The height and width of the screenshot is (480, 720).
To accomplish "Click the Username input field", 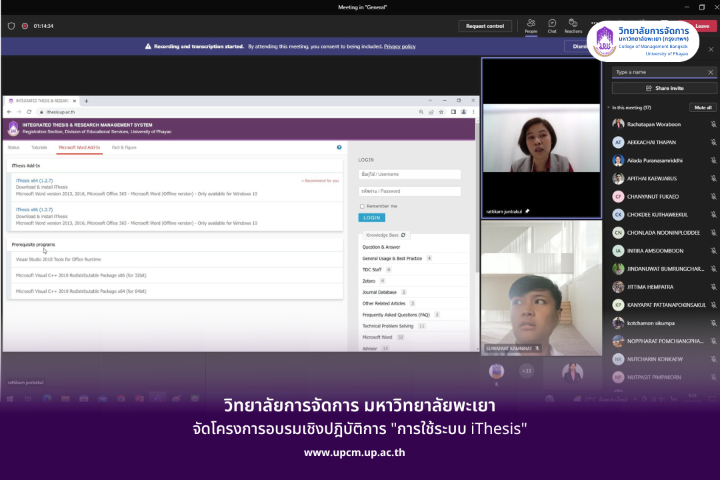I will click(x=409, y=175).
